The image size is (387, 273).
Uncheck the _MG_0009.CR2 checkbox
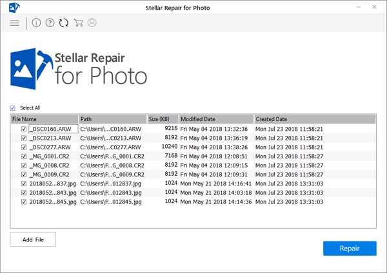(x=24, y=174)
